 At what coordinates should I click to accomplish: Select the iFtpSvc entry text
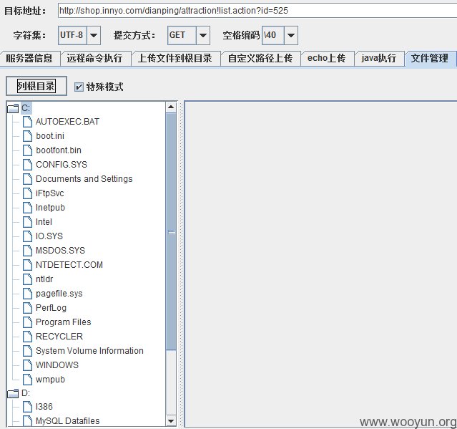(x=49, y=193)
